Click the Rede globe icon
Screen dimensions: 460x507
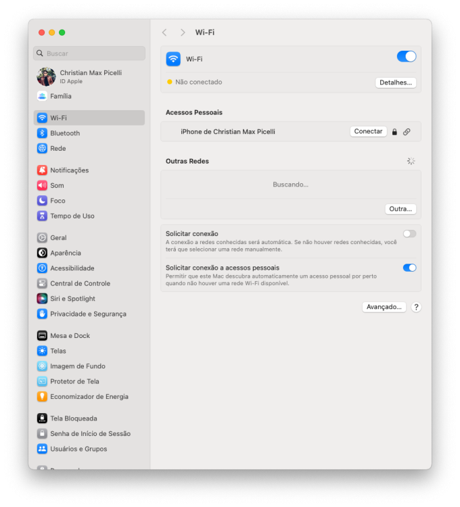click(42, 148)
